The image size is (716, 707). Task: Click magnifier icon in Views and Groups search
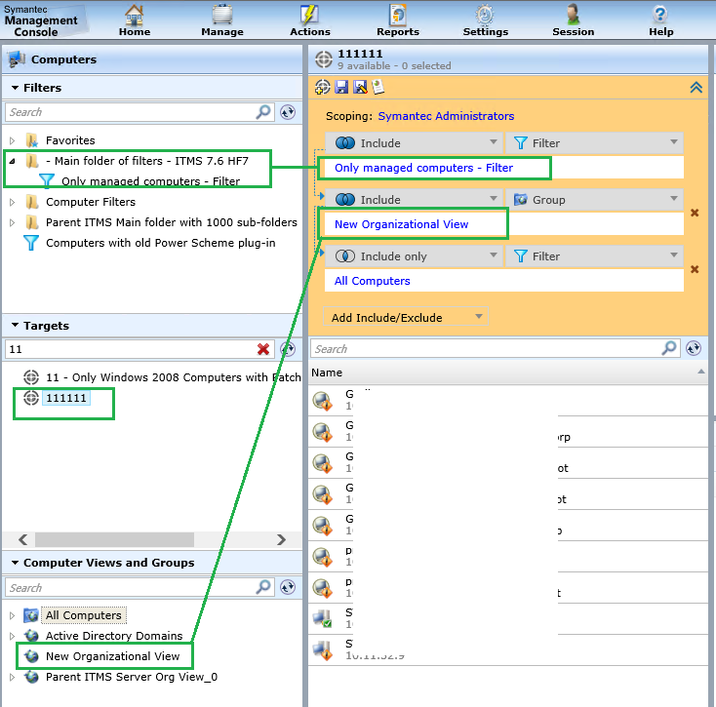pyautogui.click(x=263, y=587)
